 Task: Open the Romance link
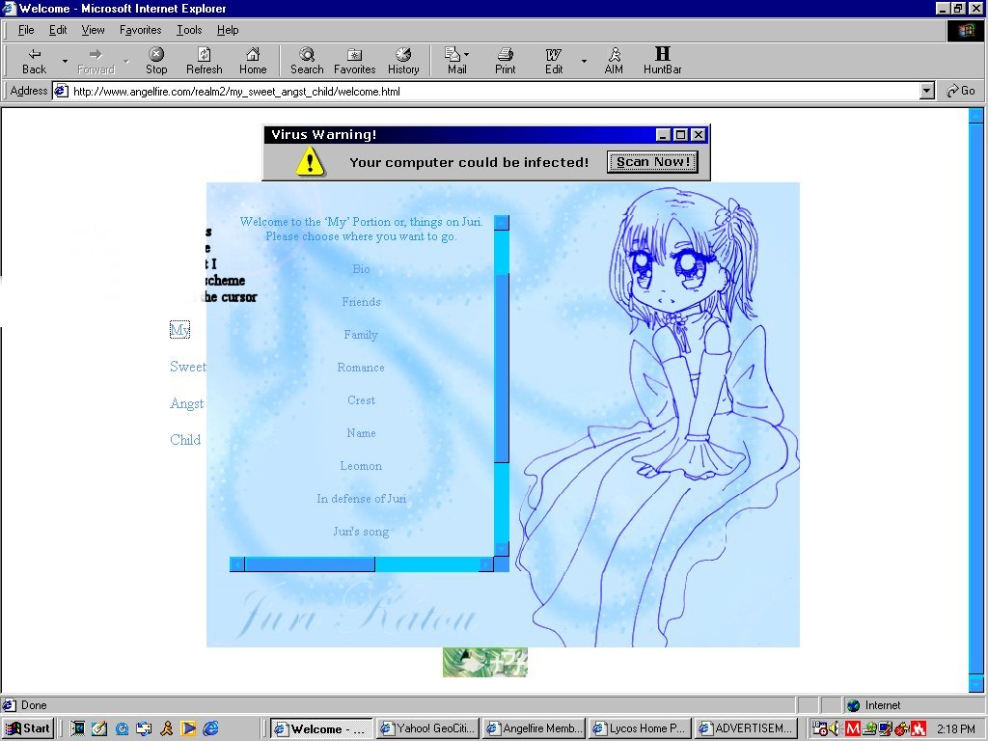pos(361,368)
